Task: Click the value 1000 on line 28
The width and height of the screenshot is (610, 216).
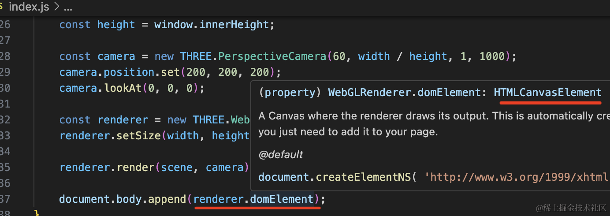Action: point(492,56)
